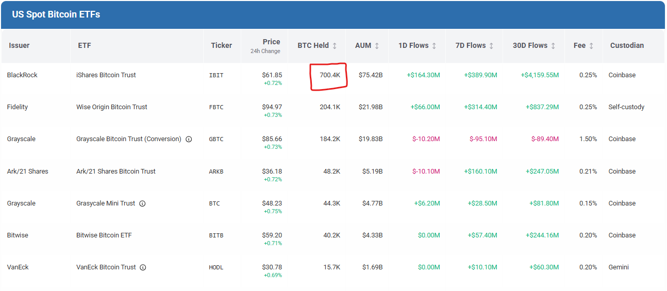Click the +$4,159.55M 30D flow value
Screen dimensions: 667x291
click(x=540, y=75)
